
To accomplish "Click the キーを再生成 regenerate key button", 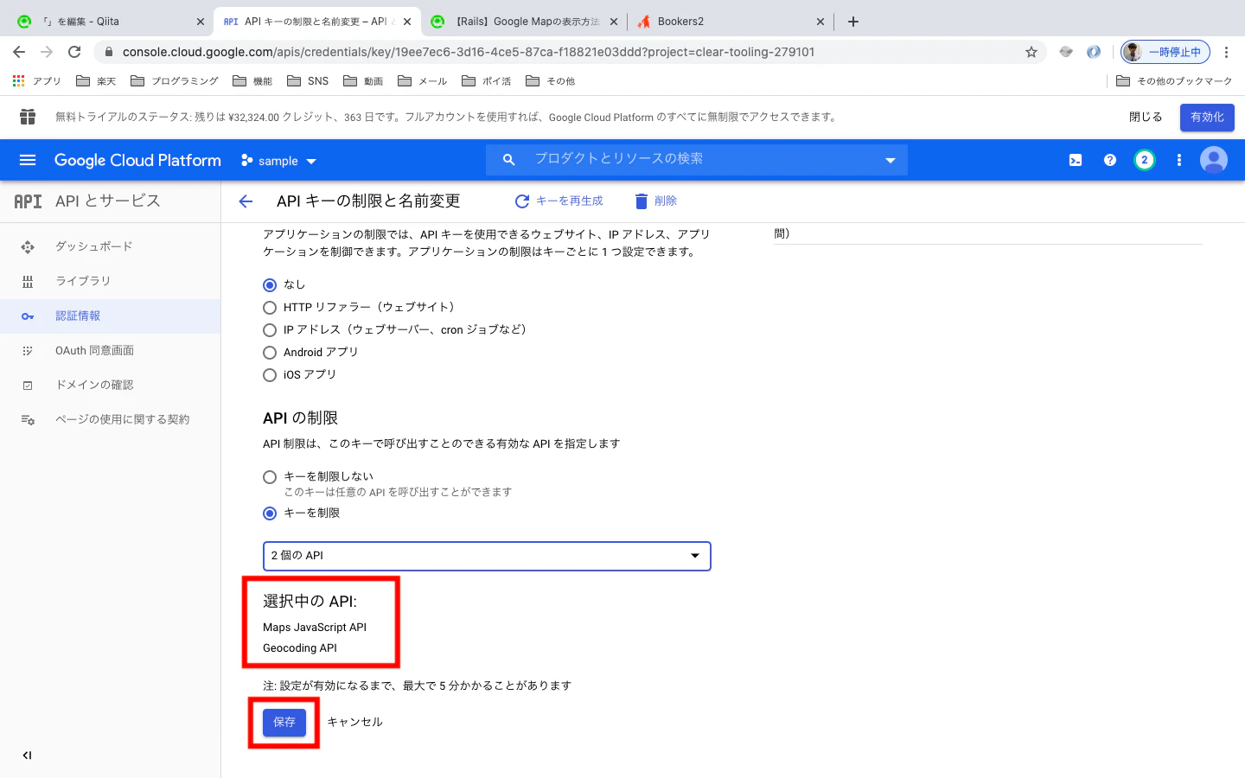I will click(x=559, y=201).
